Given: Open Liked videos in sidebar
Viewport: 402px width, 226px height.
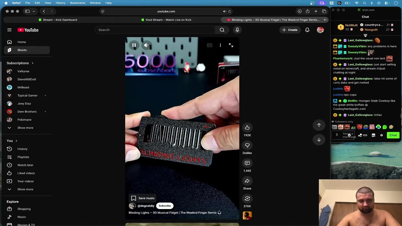Looking at the screenshot, I should 27,173.
